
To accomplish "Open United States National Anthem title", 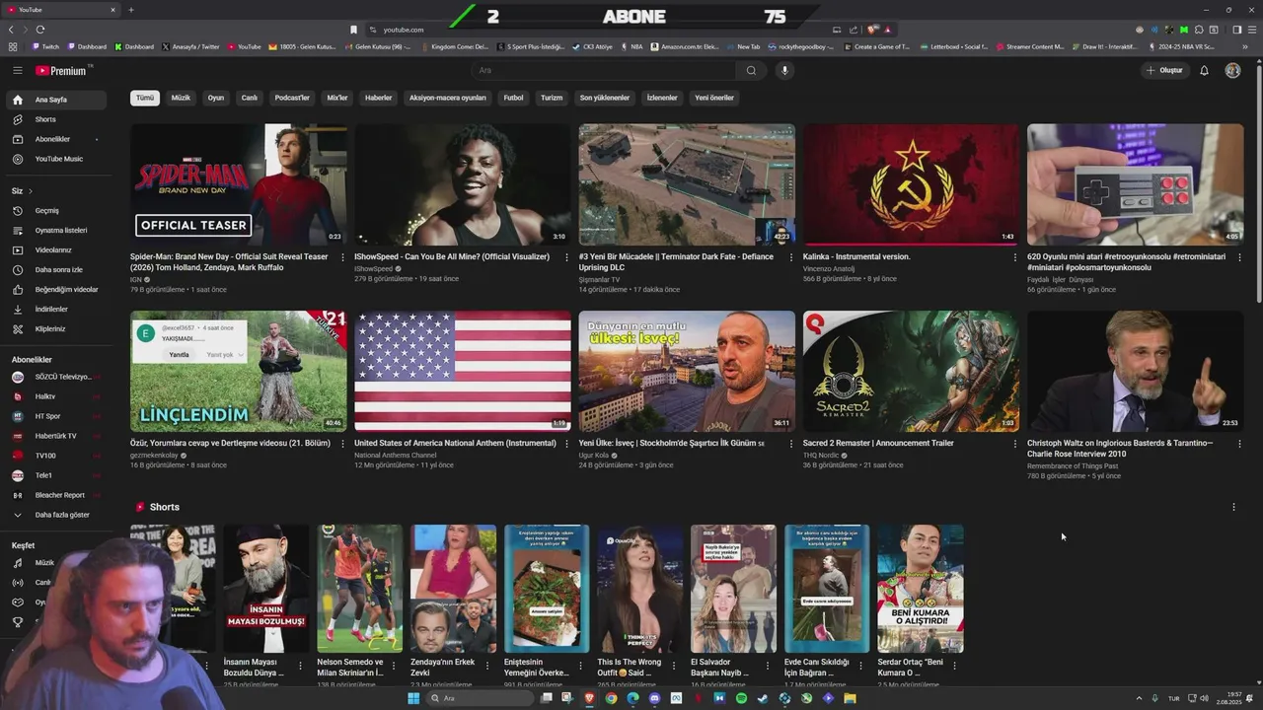I will point(455,444).
